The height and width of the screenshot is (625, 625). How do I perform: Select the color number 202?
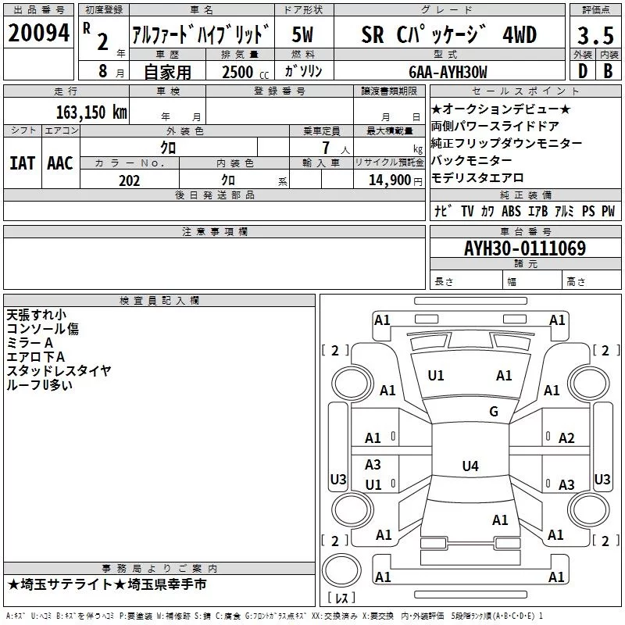130,180
